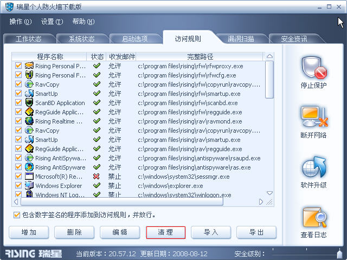Click the 增加 (Add) button
Image resolution: width=347 pixels, height=260 pixels.
tap(29, 232)
